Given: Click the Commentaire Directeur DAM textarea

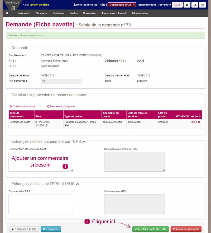Looking at the screenshot, I should [135, 162].
